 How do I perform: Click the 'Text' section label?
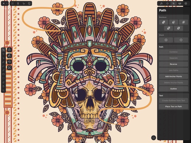coord(161,96)
